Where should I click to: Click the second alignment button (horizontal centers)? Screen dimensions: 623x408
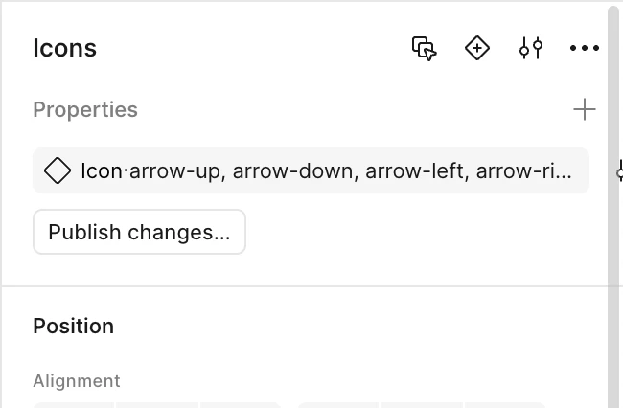pos(157,405)
